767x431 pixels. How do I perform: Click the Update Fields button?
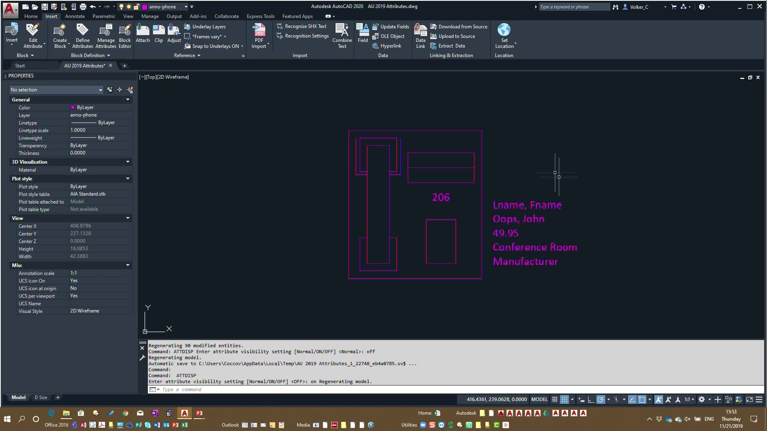click(x=390, y=27)
